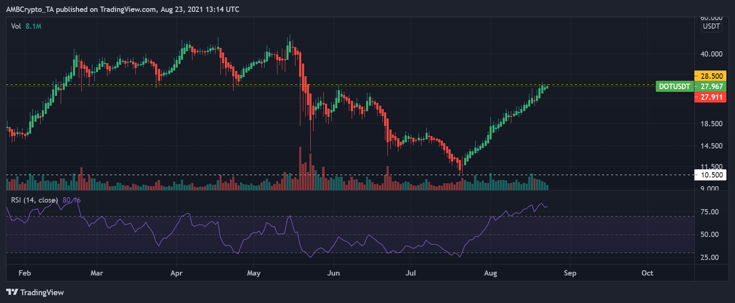
Task: Select the white 10.500 price label
Action: pos(710,175)
